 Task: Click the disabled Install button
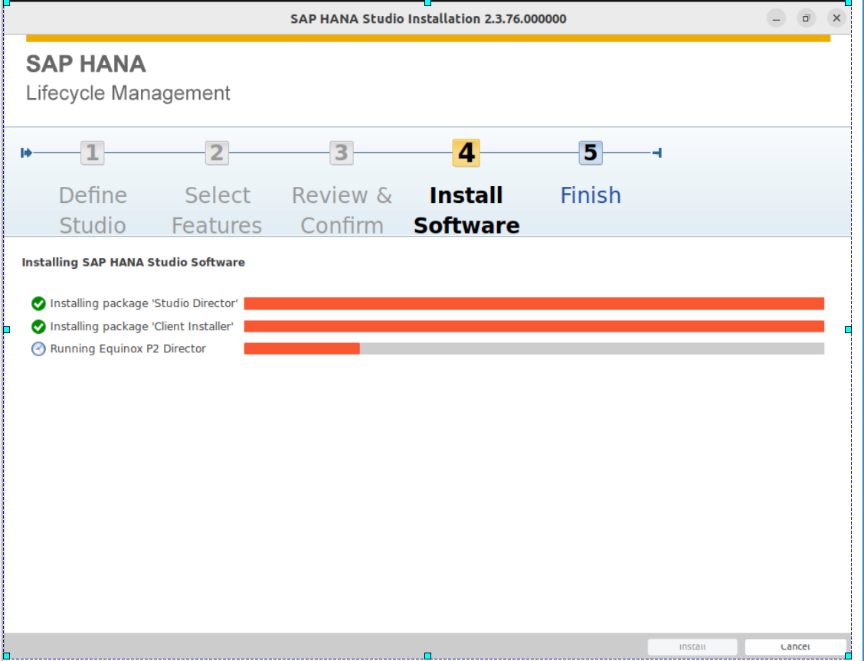pyautogui.click(x=692, y=646)
